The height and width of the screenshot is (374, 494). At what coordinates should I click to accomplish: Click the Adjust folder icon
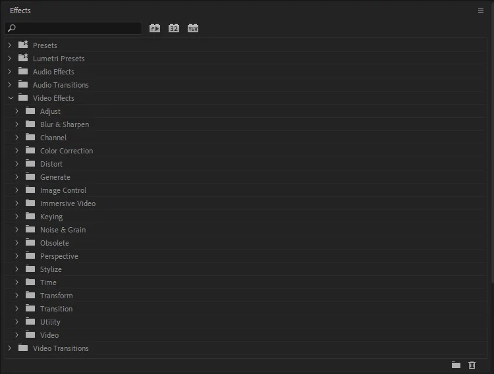[30, 111]
